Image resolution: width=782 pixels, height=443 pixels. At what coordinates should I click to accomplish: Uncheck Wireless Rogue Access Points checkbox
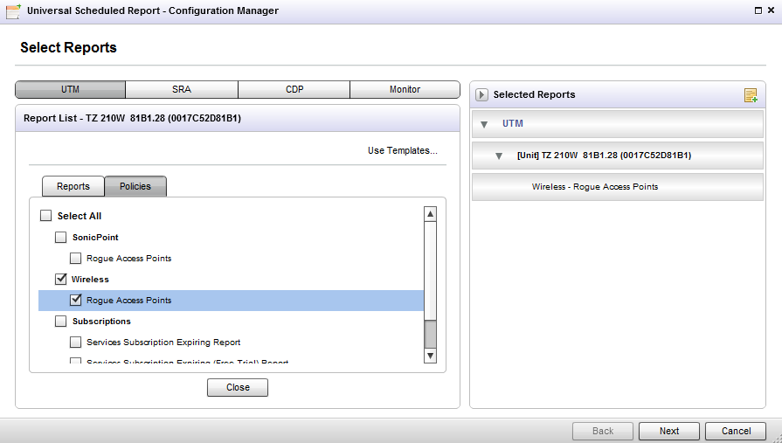[76, 300]
